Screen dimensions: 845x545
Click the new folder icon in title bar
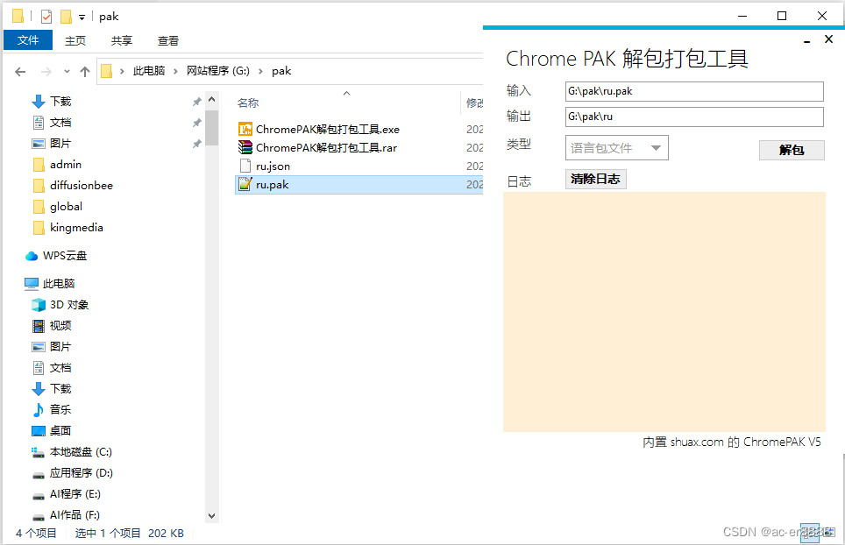pos(66,17)
